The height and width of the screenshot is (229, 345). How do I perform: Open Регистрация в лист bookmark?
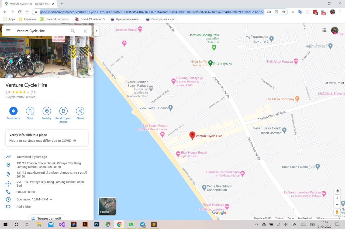161,19
